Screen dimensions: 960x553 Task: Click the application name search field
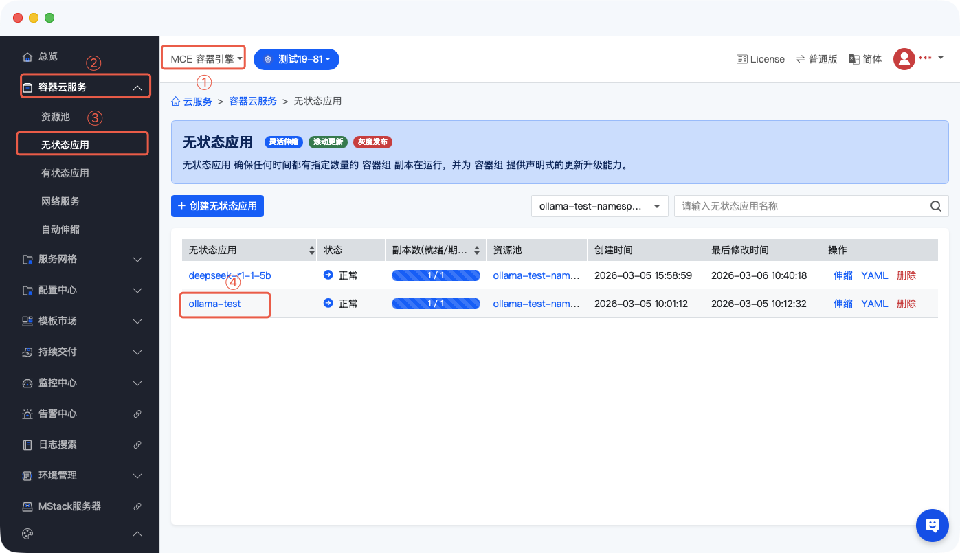point(801,206)
